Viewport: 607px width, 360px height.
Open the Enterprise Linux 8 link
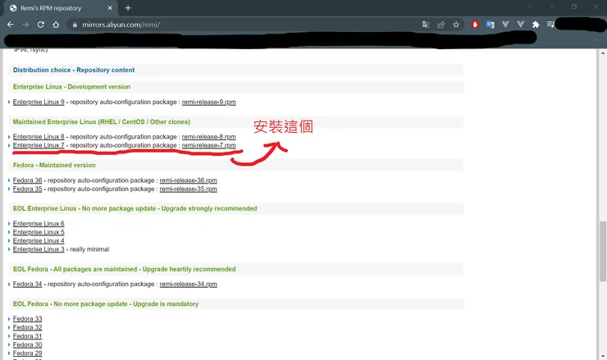[x=39, y=137]
